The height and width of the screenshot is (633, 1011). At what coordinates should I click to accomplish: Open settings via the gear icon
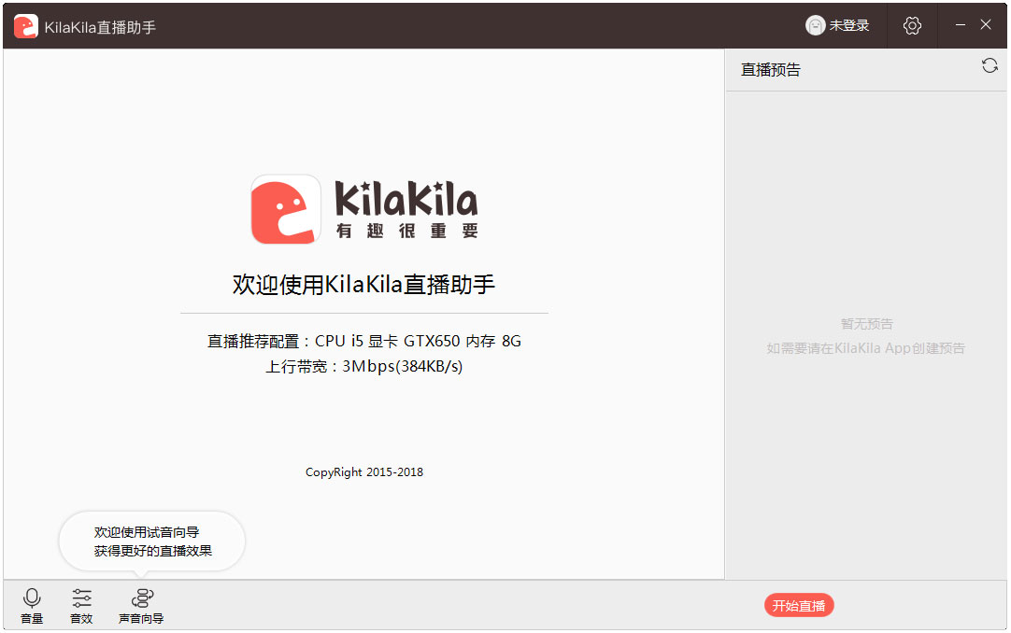[x=912, y=26]
